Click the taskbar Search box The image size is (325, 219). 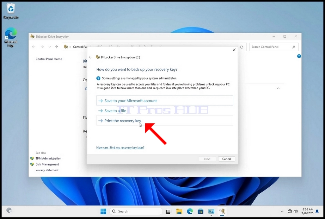click(136, 211)
